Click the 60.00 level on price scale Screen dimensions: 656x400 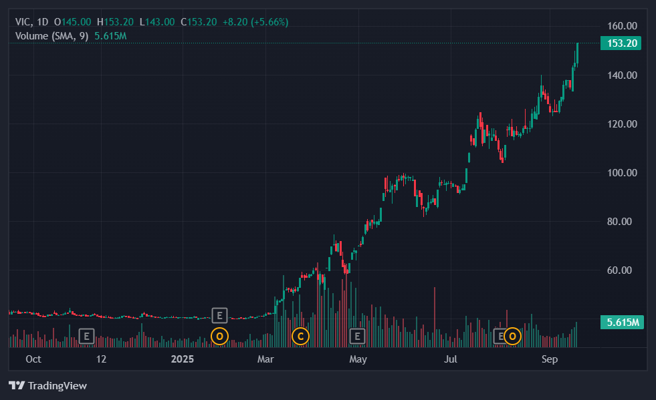pyautogui.click(x=620, y=270)
